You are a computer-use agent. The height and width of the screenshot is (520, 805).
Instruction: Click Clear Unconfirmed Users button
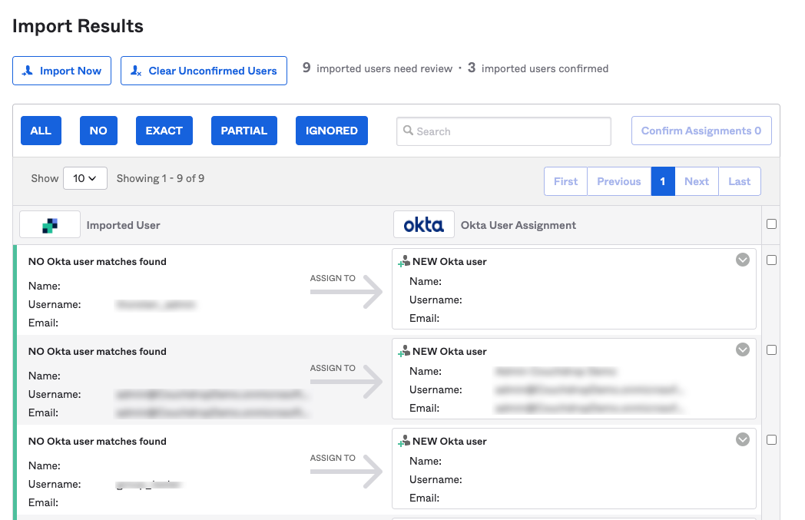coord(204,71)
